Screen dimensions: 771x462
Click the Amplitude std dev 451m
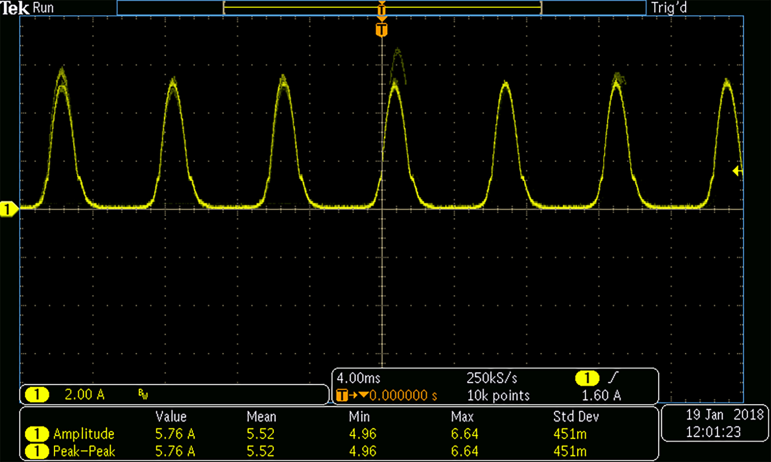tap(570, 434)
